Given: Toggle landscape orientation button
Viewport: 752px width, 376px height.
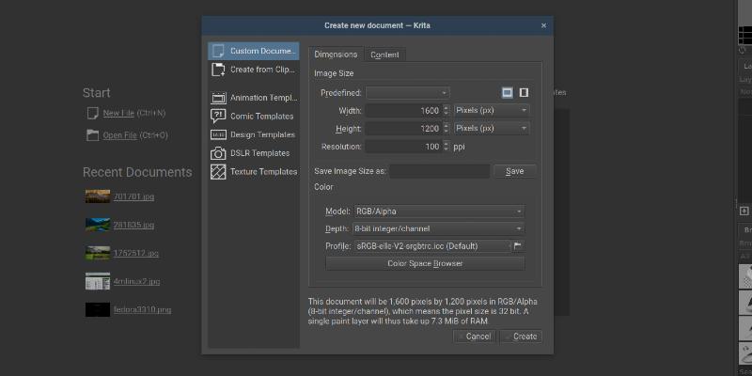Looking at the screenshot, I should (x=508, y=92).
